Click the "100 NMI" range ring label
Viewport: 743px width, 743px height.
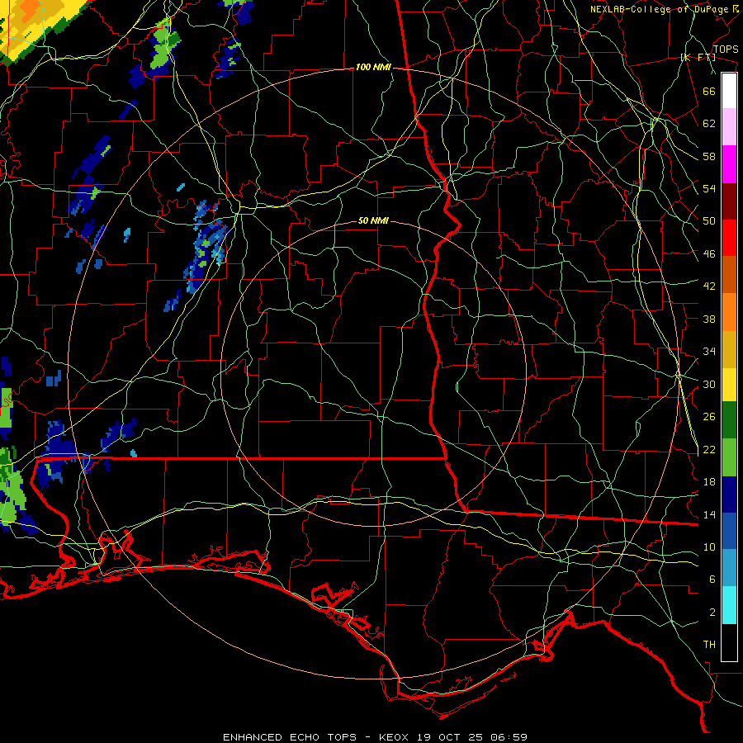[373, 68]
